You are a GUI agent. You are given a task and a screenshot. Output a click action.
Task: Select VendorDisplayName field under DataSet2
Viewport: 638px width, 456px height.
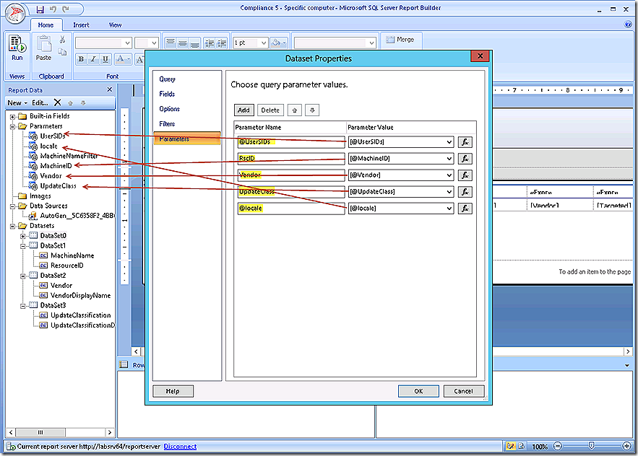click(80, 296)
